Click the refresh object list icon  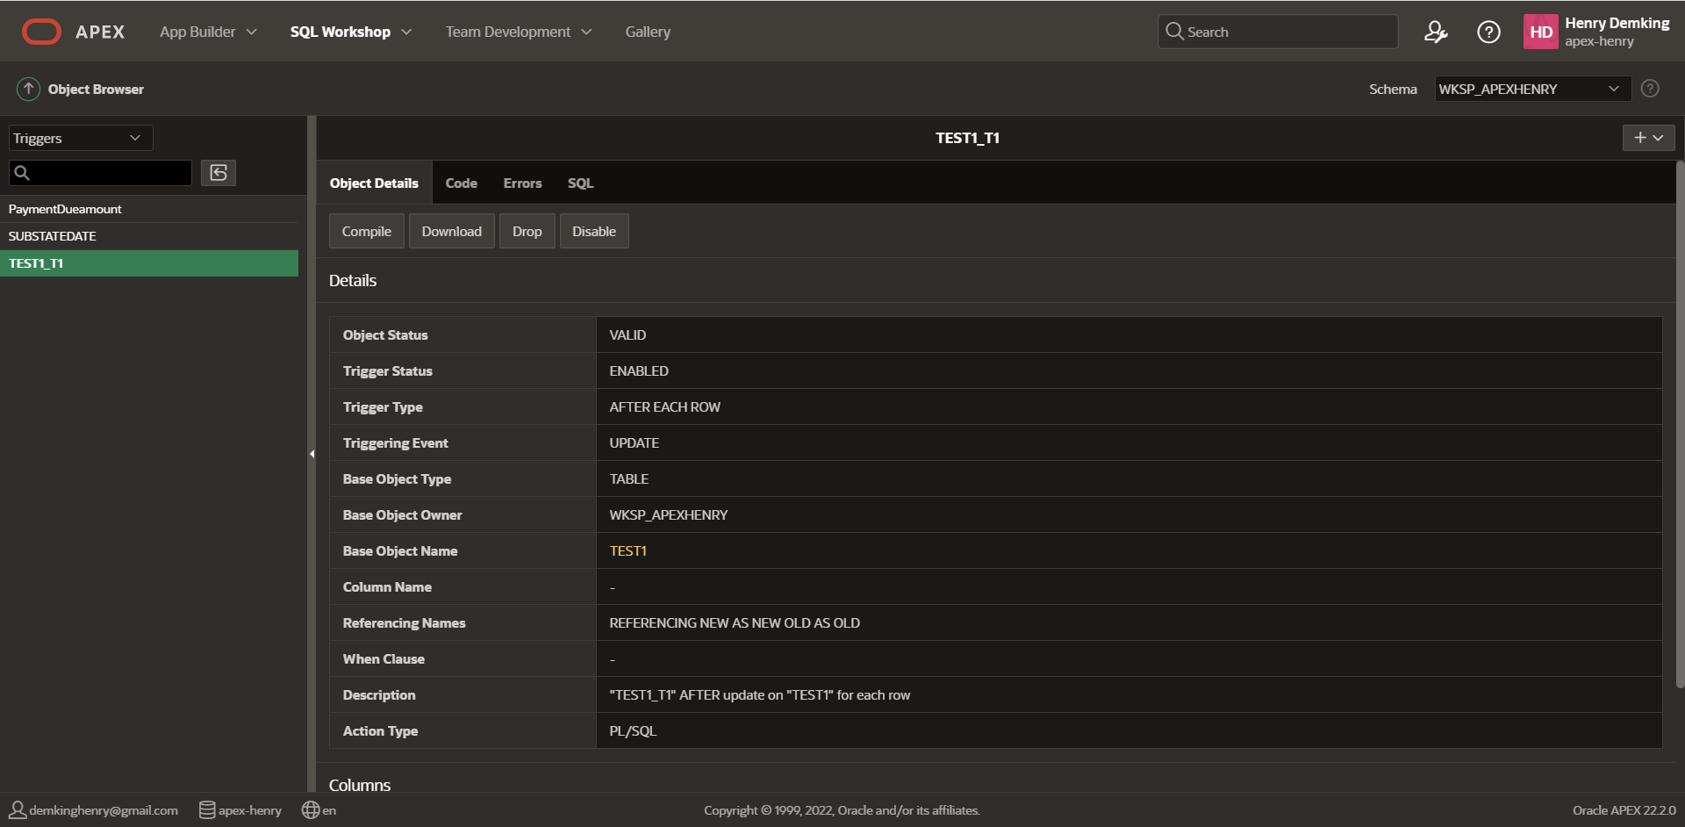pos(219,173)
